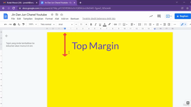This screenshot has width=191, height=107.
Task: Go back in browser history
Action: click(3, 8)
